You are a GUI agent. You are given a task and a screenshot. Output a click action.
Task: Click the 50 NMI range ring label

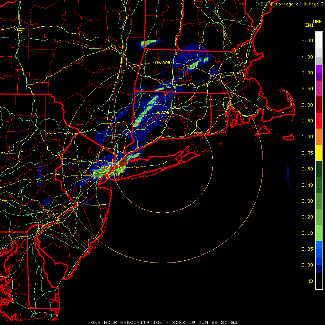click(x=162, y=112)
